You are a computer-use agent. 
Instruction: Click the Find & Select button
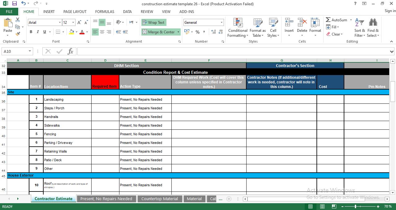coord(373,27)
